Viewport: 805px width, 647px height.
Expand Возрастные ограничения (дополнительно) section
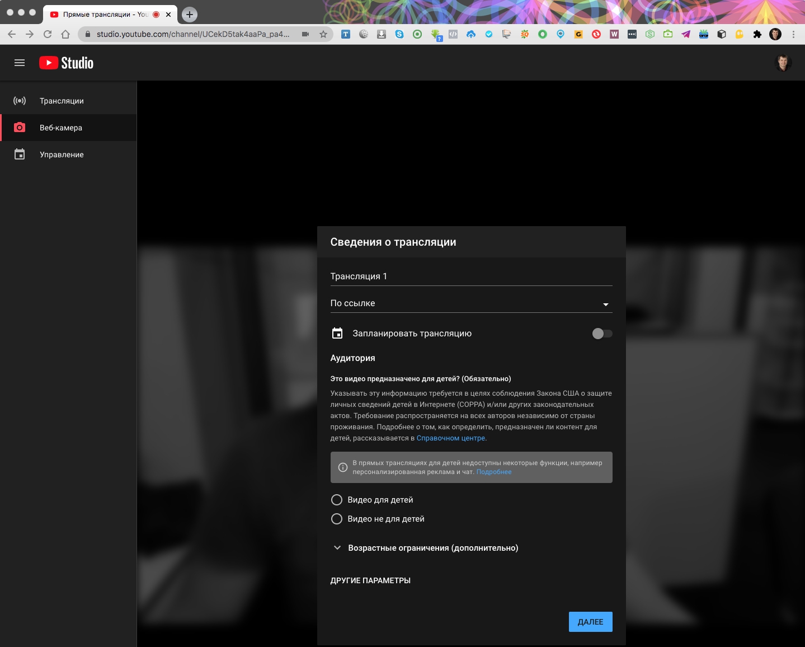425,548
